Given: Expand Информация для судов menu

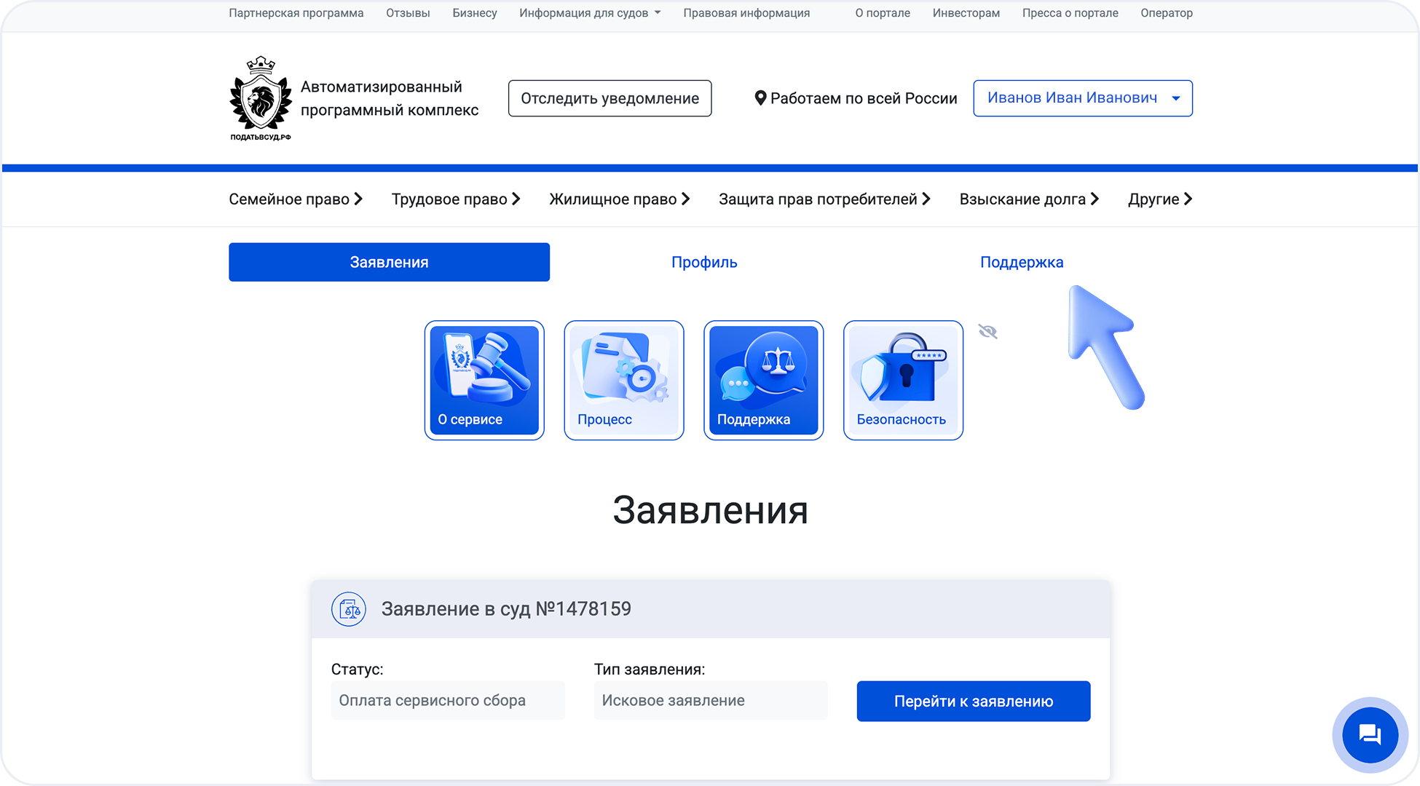Looking at the screenshot, I should pyautogui.click(x=590, y=13).
